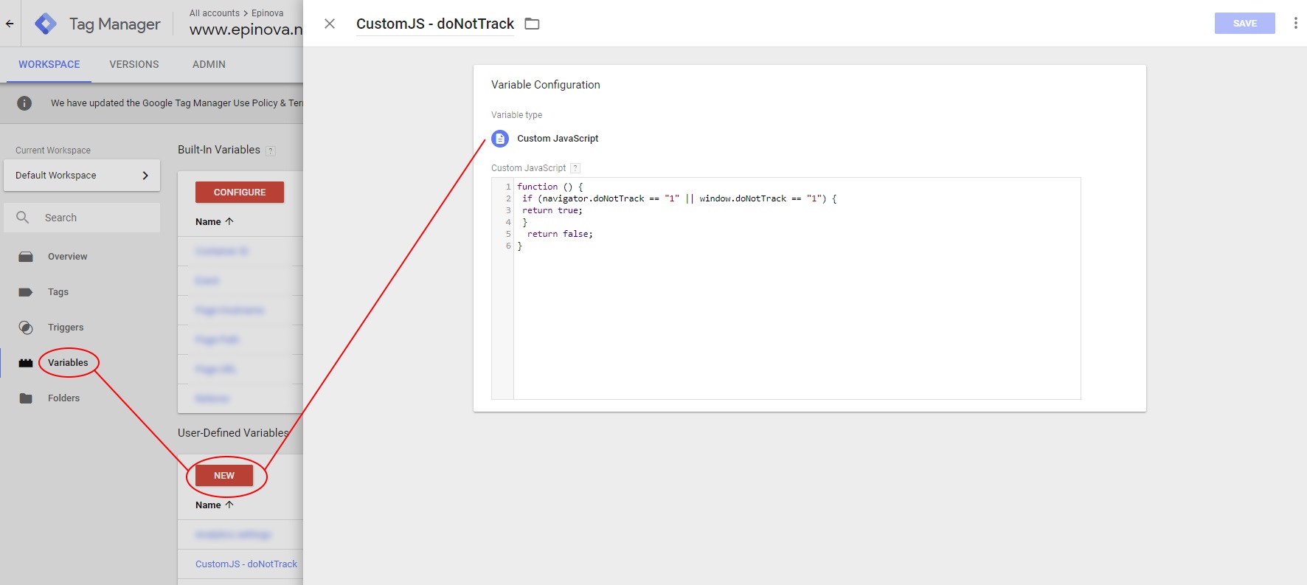1307x585 pixels.
Task: Click the folder icon beside variable name
Action: pyautogui.click(x=532, y=24)
